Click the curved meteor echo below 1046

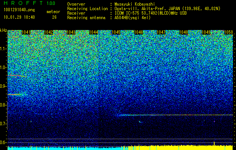pyautogui.click(x=140, y=121)
